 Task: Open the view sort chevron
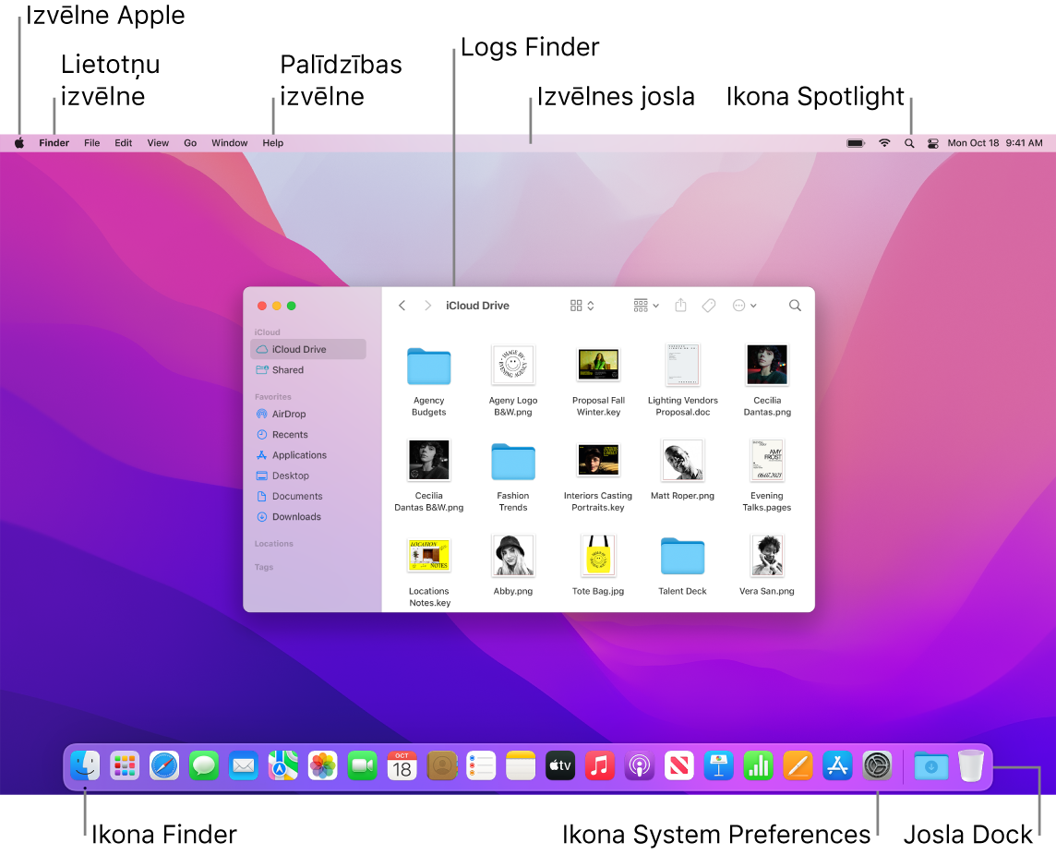[x=591, y=305]
